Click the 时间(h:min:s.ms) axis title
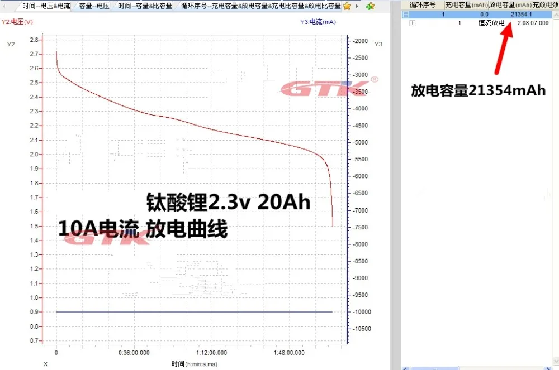The width and height of the screenshot is (559, 370). click(x=195, y=364)
